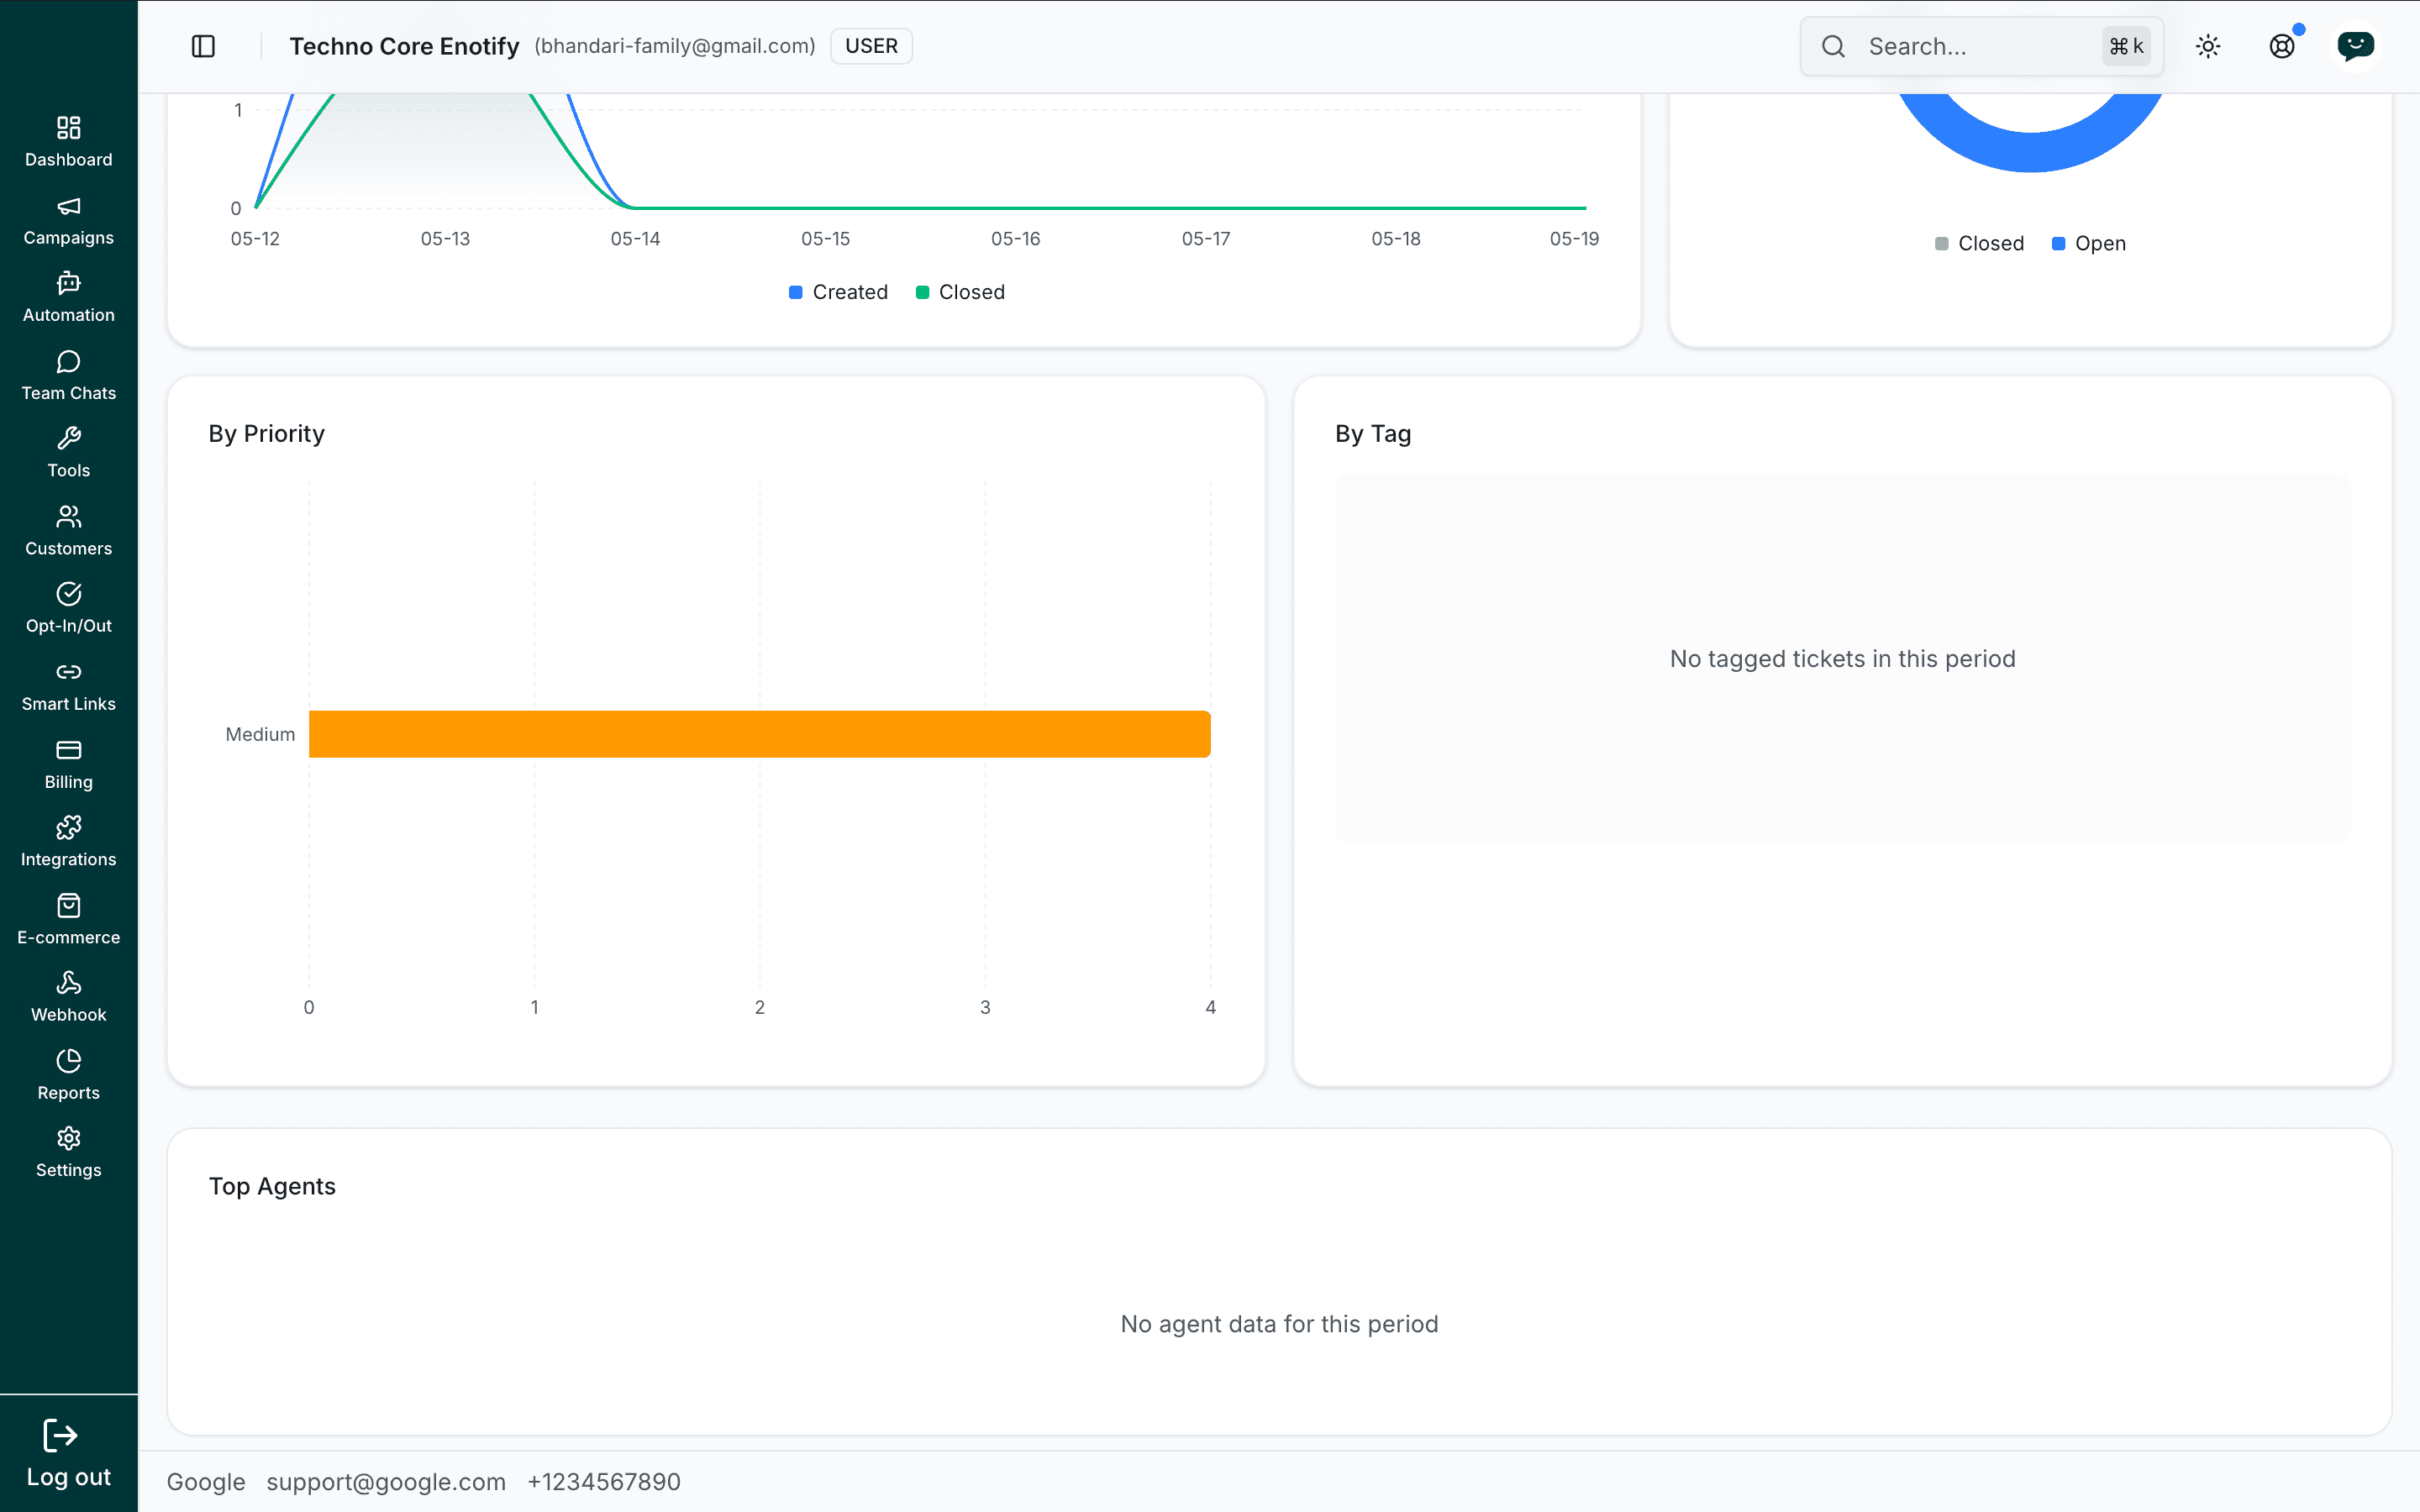The image size is (2420, 1512).
Task: Toggle the sidebar collapse icon
Action: point(203,46)
